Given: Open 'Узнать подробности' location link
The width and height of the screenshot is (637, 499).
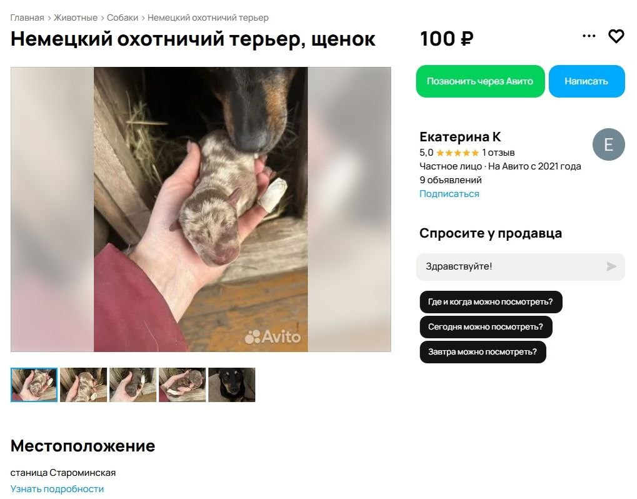Looking at the screenshot, I should pos(57,489).
